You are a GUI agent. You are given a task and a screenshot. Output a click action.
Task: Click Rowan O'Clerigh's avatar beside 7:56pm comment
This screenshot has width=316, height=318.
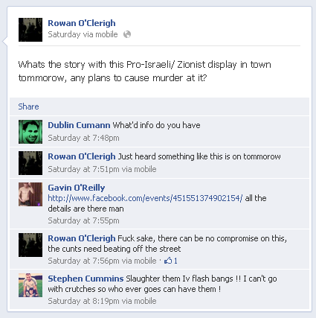click(30, 245)
